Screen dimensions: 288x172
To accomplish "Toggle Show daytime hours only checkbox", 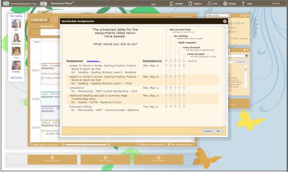I will click(31, 144).
